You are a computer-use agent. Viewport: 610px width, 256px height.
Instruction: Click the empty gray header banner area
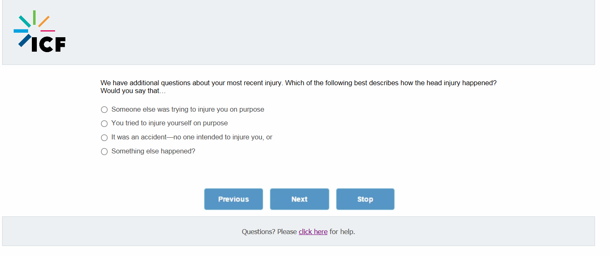coord(331,32)
